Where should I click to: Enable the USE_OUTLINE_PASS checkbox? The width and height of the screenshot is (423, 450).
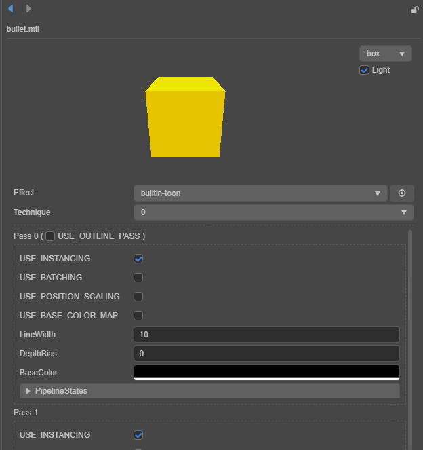tap(50, 236)
